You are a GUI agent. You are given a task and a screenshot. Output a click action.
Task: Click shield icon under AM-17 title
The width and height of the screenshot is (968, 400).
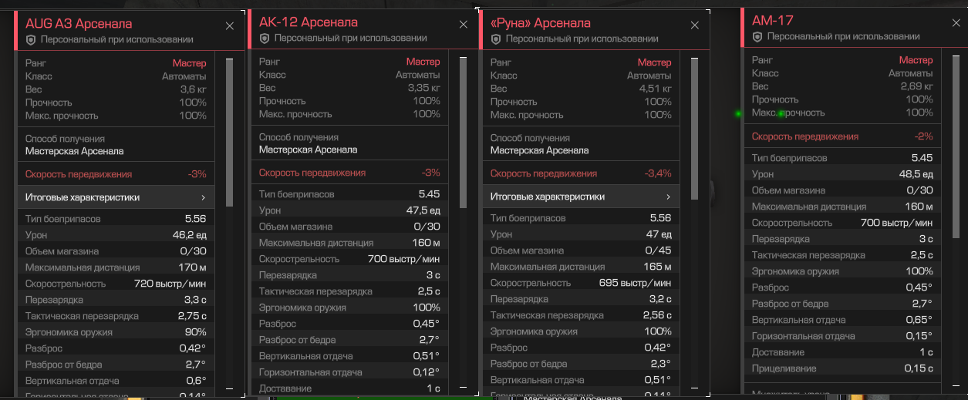point(757,36)
